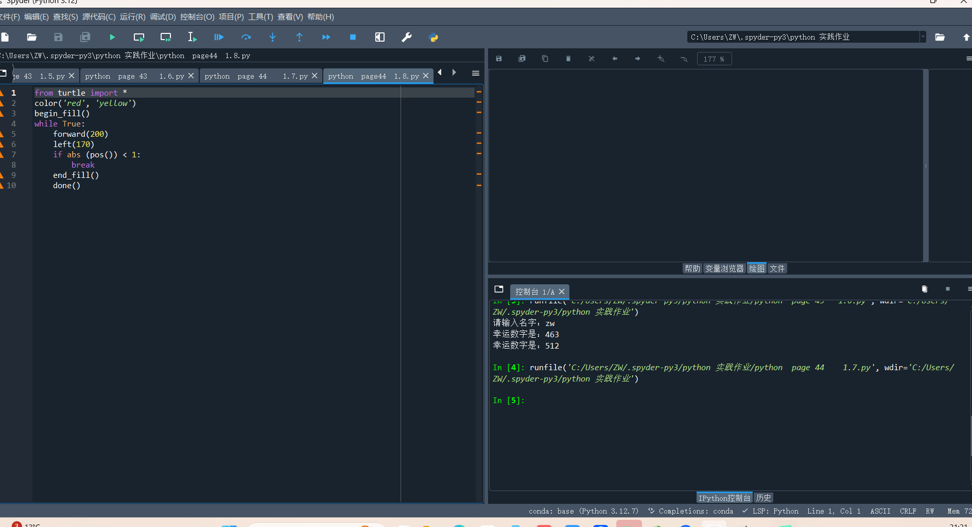
Task: Remove all plots icon
Action: 592,59
